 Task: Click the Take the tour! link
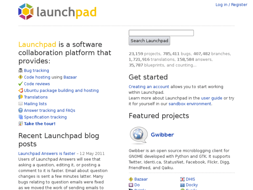click(40, 124)
